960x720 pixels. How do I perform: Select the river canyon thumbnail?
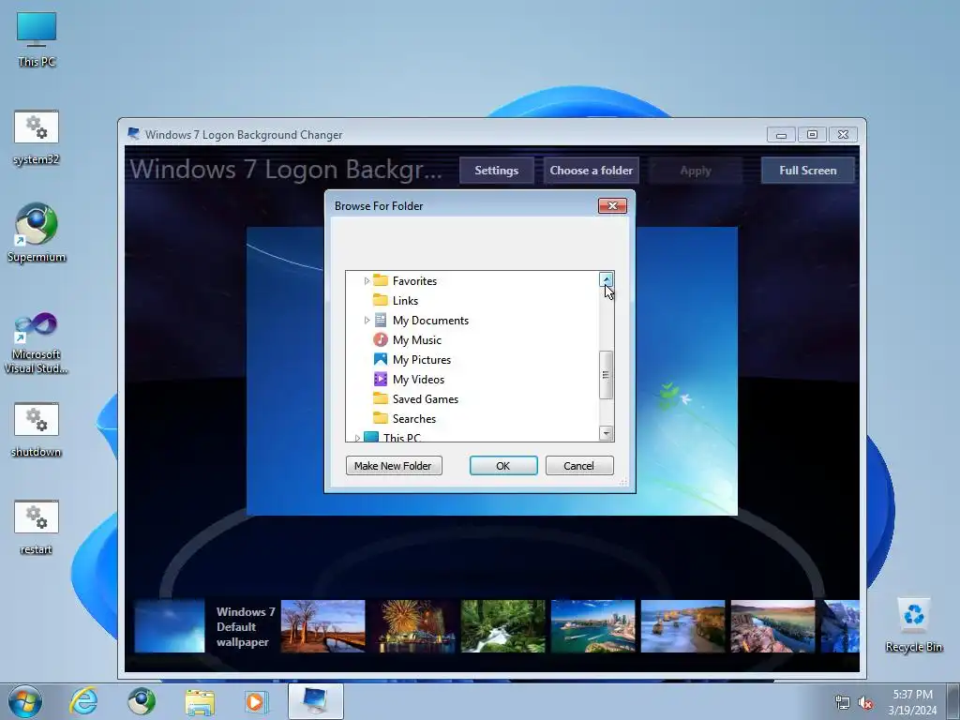pyautogui.click(x=772, y=625)
